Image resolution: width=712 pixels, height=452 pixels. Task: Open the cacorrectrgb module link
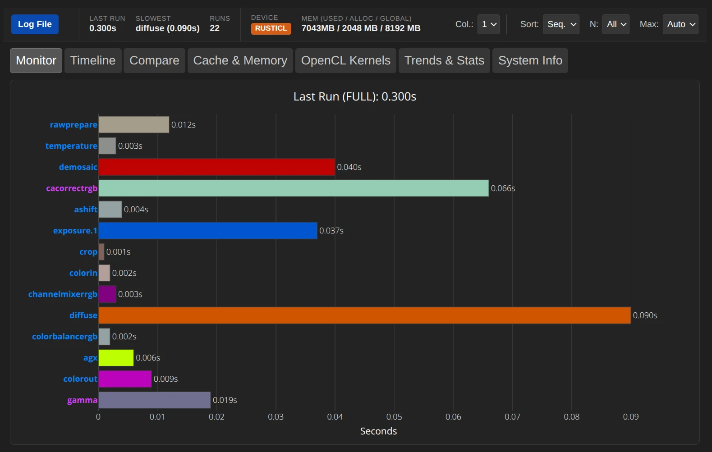[72, 188]
